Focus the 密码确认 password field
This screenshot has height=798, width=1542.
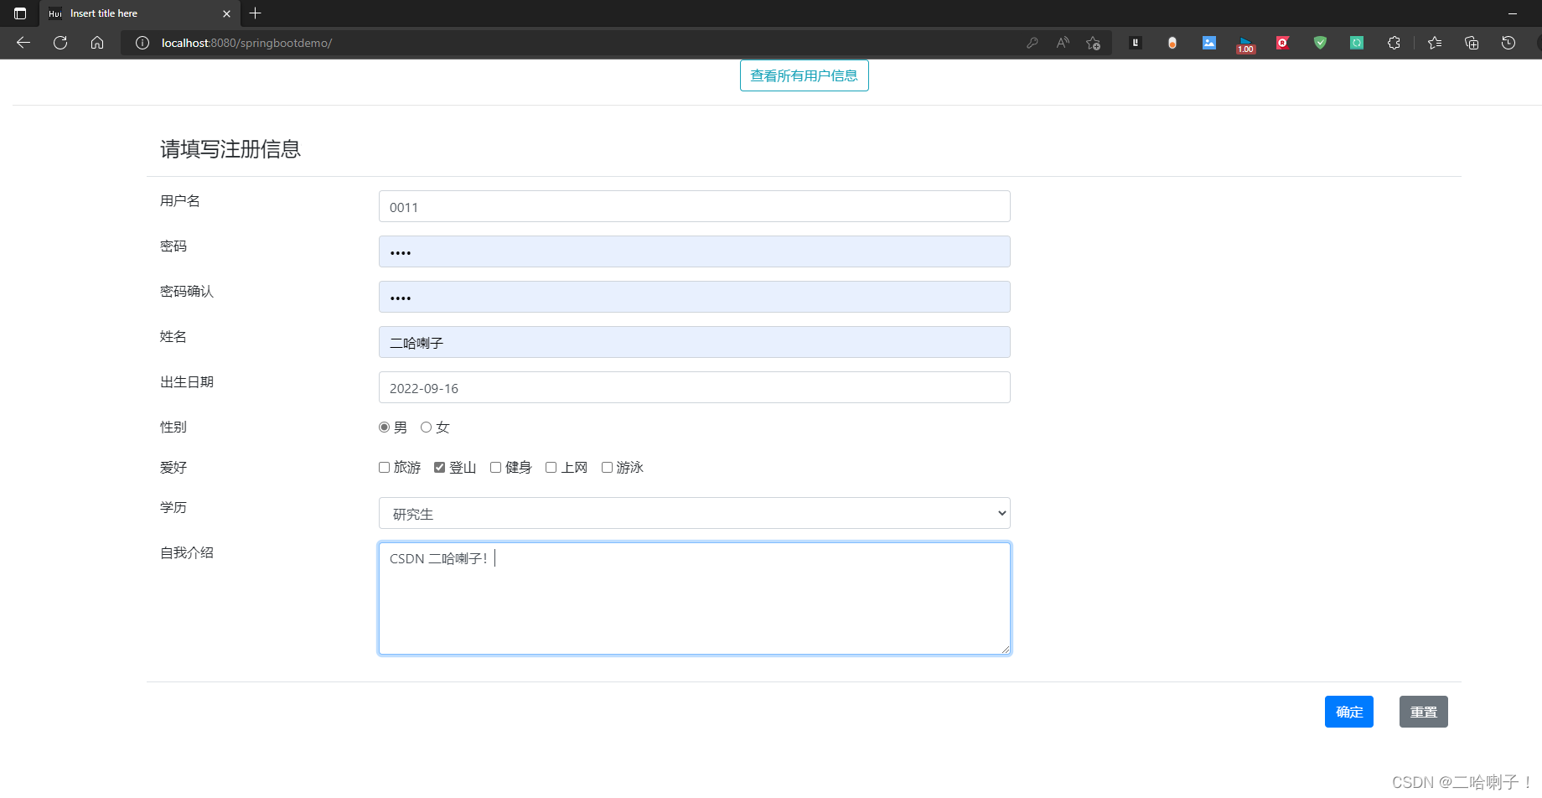[694, 297]
